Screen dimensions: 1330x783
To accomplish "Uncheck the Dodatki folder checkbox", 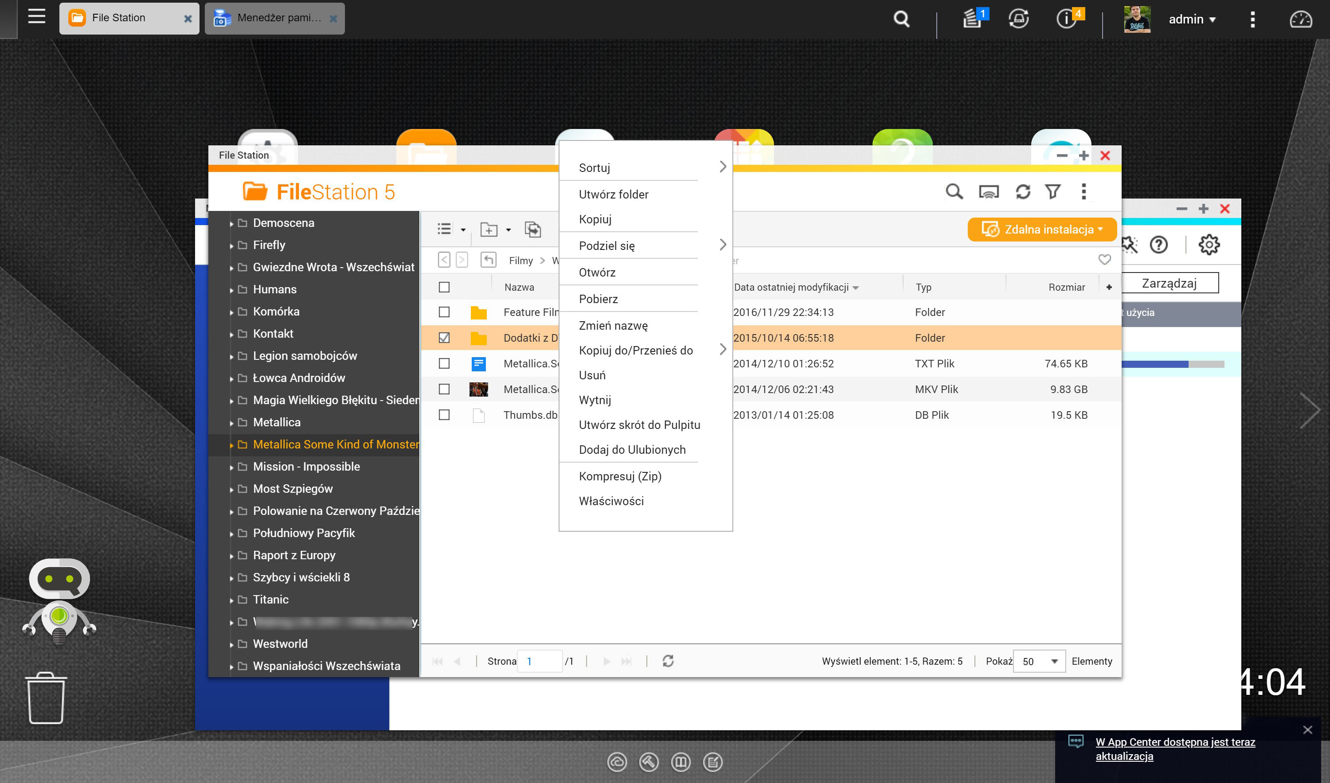I will [444, 338].
